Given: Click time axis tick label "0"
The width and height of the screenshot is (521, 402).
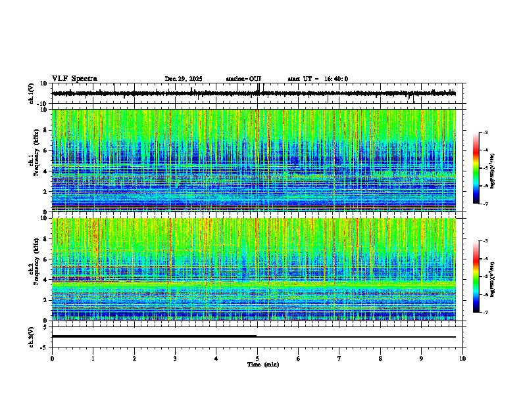Looking at the screenshot, I should 52,359.
